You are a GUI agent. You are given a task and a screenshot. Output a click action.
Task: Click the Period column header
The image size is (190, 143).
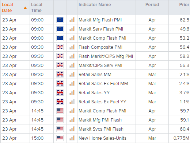pos(152,5)
